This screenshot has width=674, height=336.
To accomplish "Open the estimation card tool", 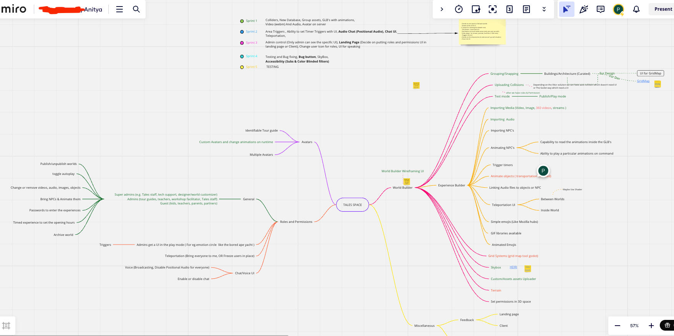I will pos(510,9).
